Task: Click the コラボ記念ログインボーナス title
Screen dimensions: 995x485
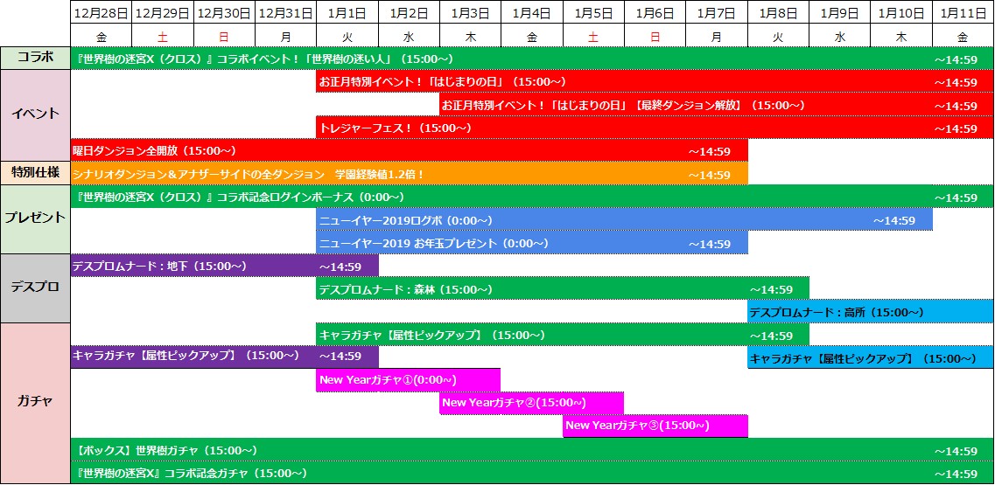Action: click(239, 197)
